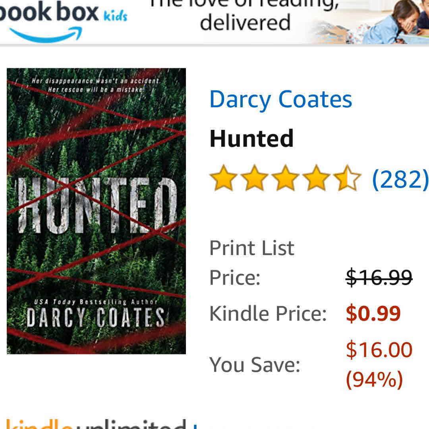Viewport: 429px width, 429px height.
Task: Open the 282 customer reviews link
Action: 400,180
